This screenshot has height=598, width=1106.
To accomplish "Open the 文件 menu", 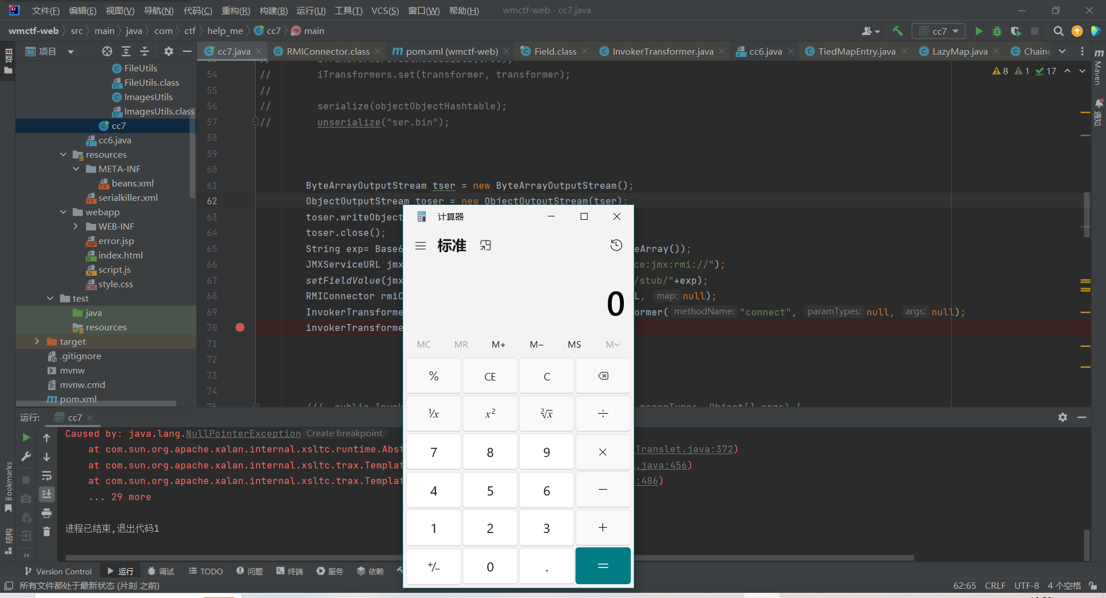I will [46, 10].
